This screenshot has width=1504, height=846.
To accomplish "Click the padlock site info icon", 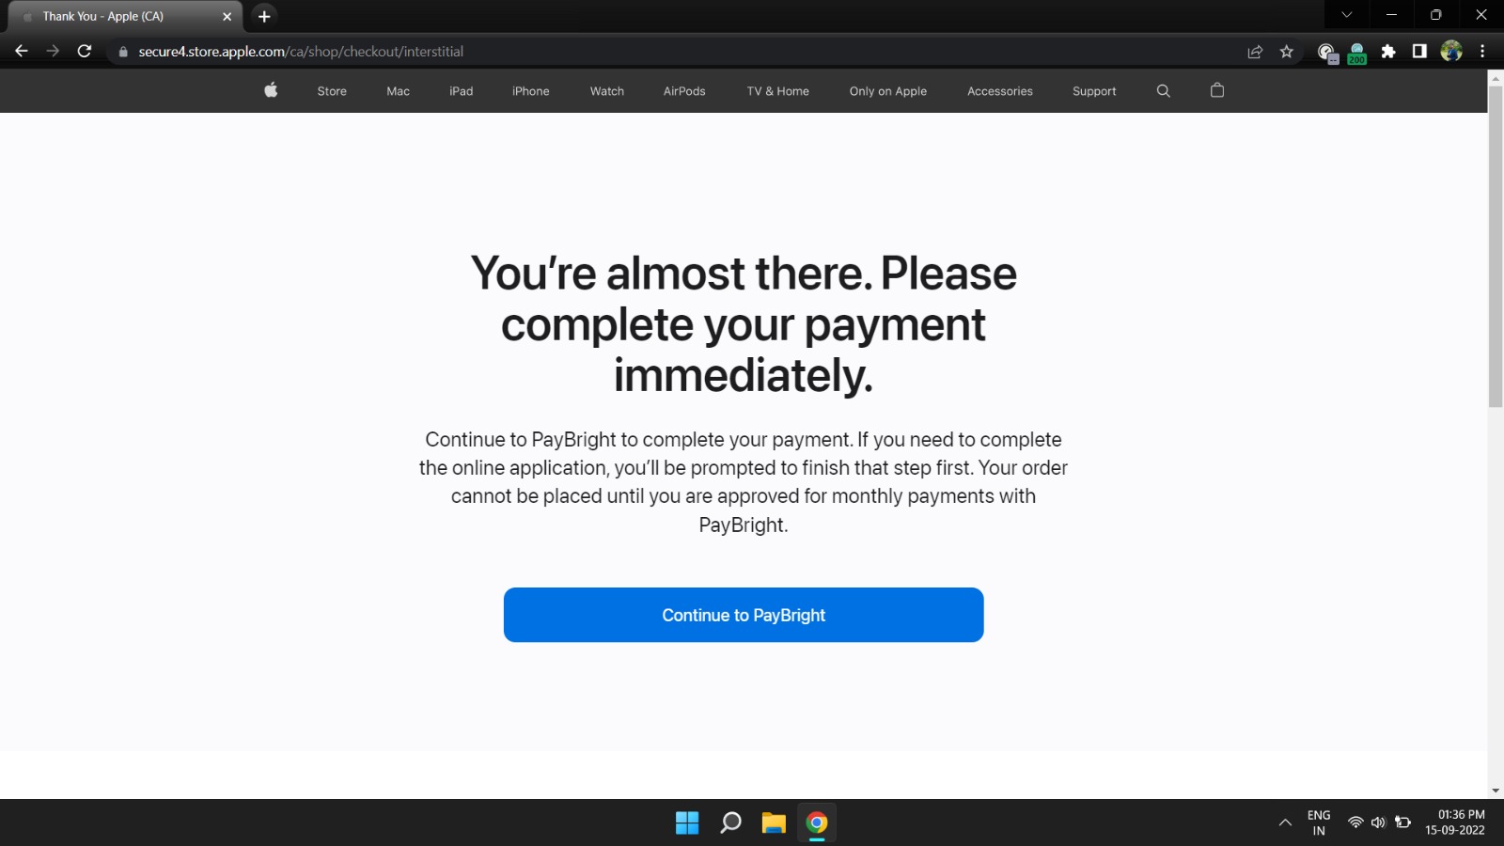I will (x=123, y=52).
